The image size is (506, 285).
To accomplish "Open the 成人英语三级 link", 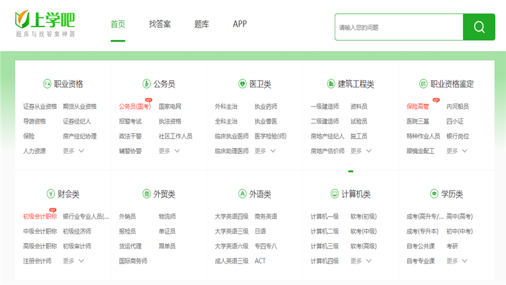I will [x=231, y=261].
